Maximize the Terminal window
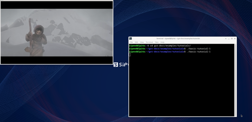 pos(232,39)
